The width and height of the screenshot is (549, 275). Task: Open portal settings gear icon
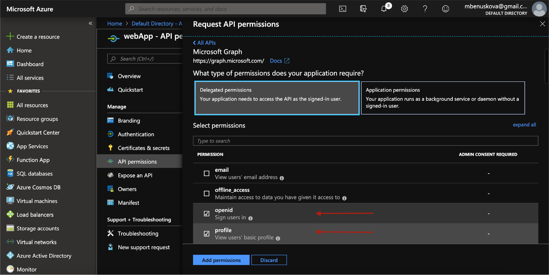(404, 9)
